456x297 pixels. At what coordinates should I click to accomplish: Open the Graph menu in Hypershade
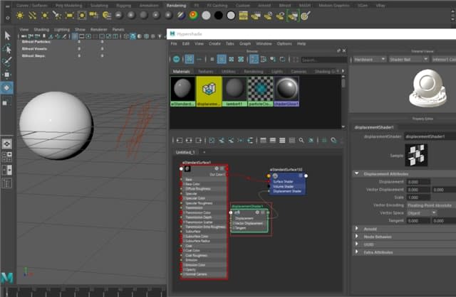tap(243, 44)
